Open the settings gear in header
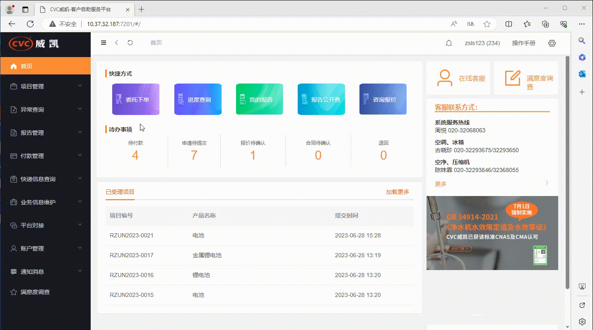The image size is (593, 330). 552,43
